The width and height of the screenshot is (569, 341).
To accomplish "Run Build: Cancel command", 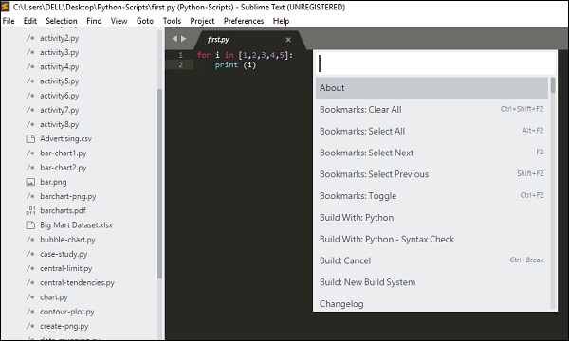I will (431, 260).
